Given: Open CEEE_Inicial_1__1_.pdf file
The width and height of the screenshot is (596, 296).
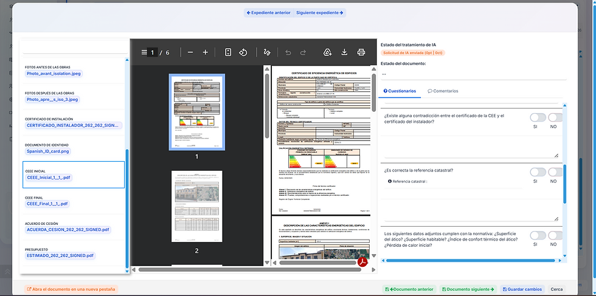Looking at the screenshot, I should tap(48, 177).
